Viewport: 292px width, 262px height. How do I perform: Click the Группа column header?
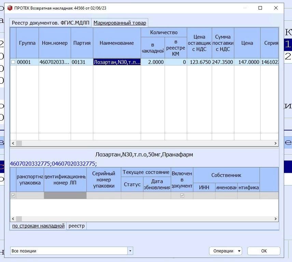pyautogui.click(x=27, y=43)
